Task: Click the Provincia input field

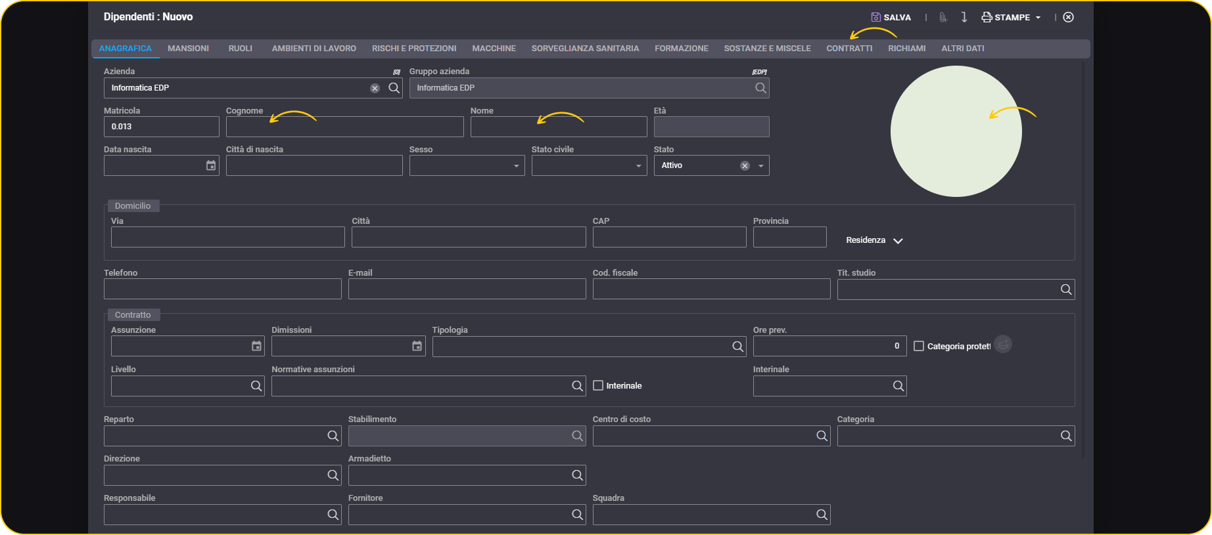Action: (x=789, y=237)
